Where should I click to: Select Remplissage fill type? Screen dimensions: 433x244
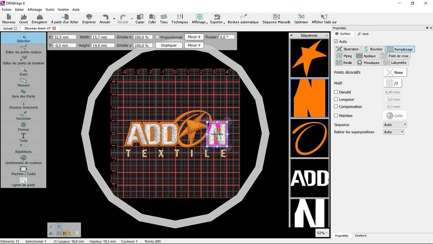[x=400, y=49]
